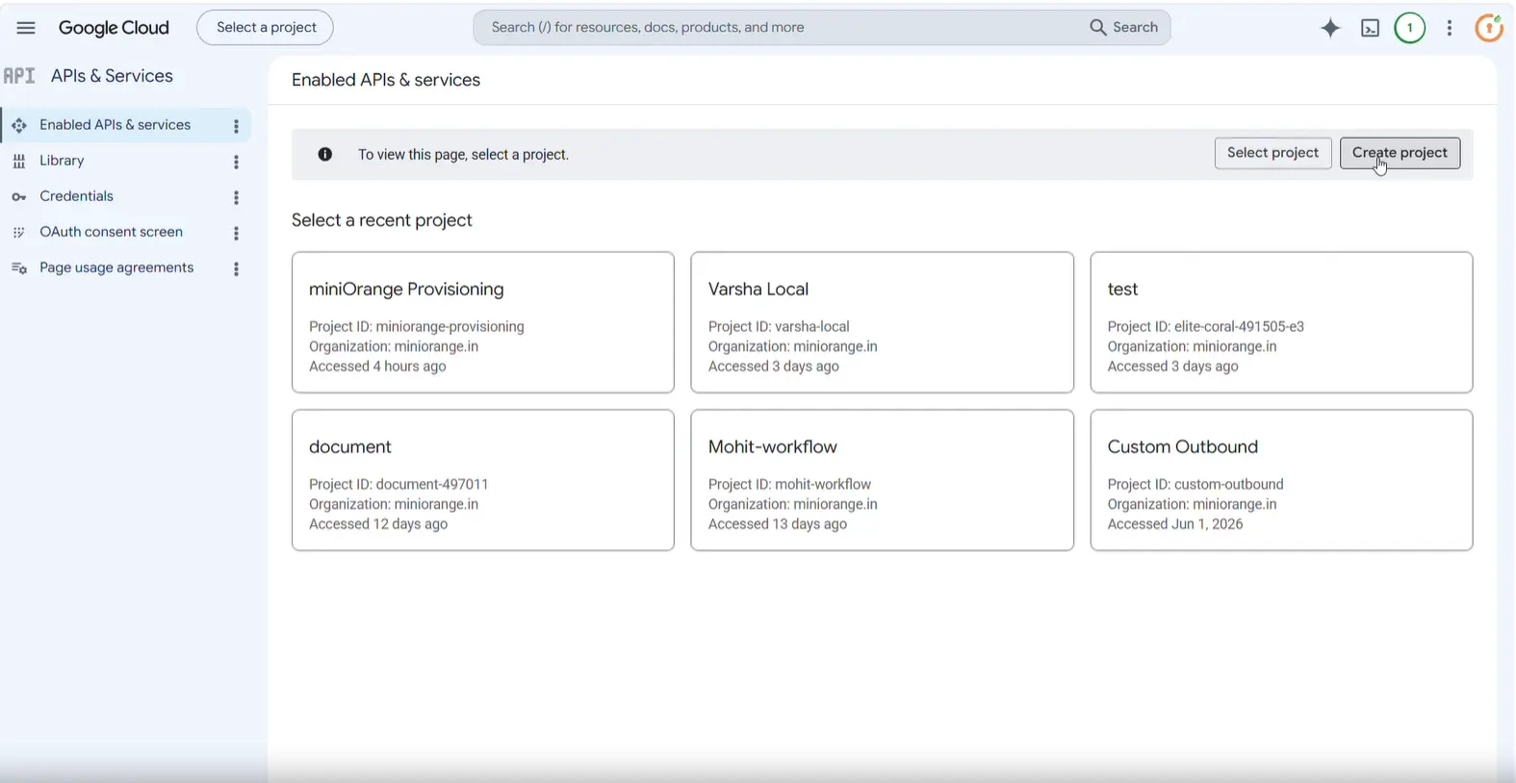The height and width of the screenshot is (783, 1516).
Task: Select the Mohit-workflow project card
Action: coord(883,480)
